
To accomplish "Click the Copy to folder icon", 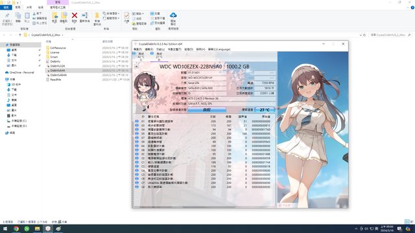I will 64,16.
